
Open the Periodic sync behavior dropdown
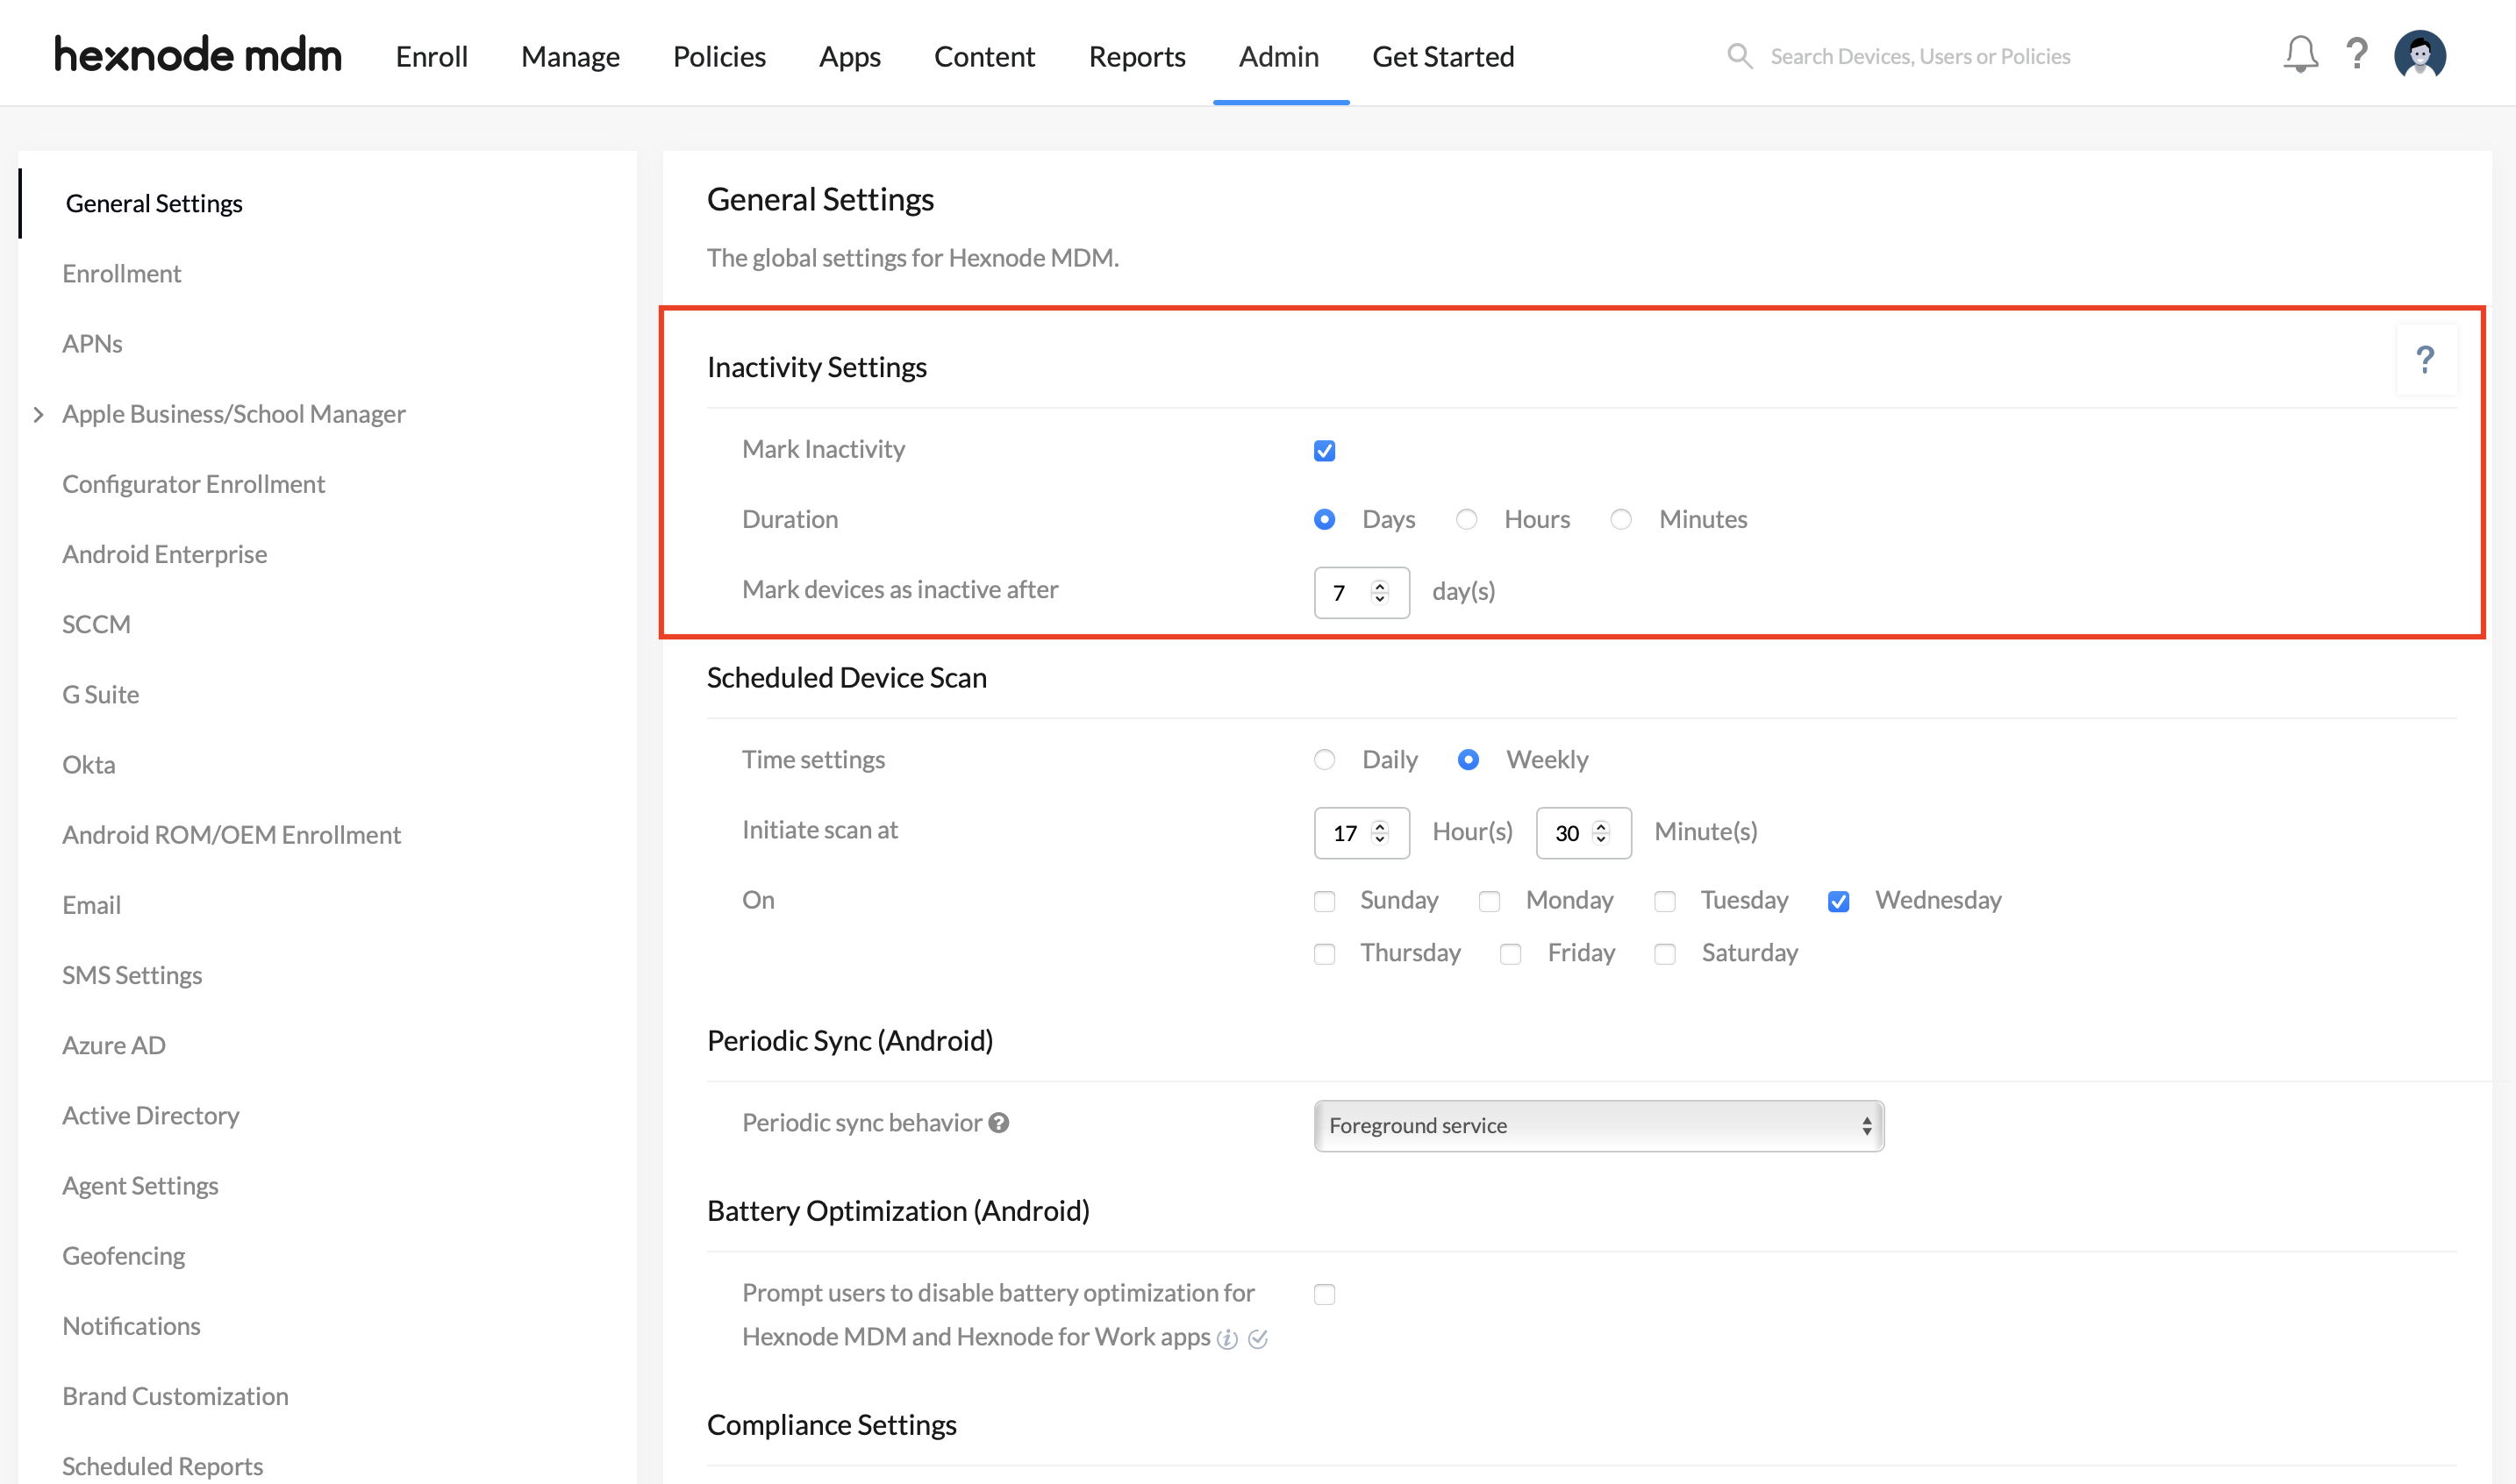click(x=1598, y=1126)
